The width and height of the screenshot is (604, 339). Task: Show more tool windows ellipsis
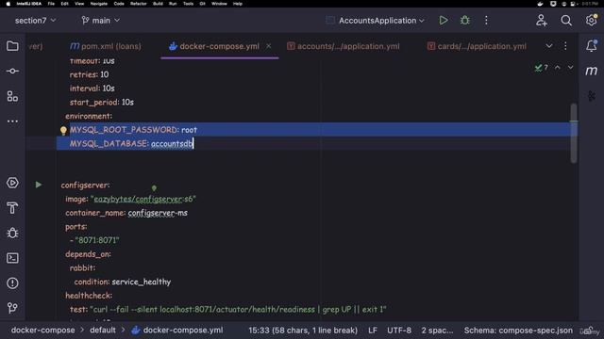tap(12, 121)
